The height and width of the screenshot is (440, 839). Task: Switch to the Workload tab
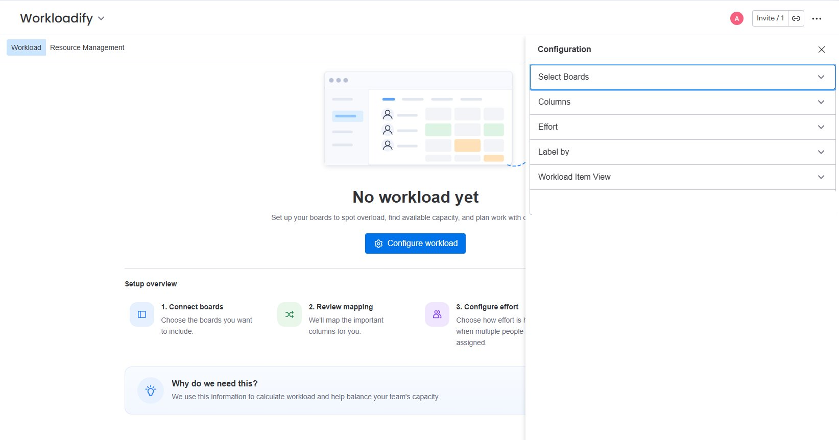(x=26, y=47)
